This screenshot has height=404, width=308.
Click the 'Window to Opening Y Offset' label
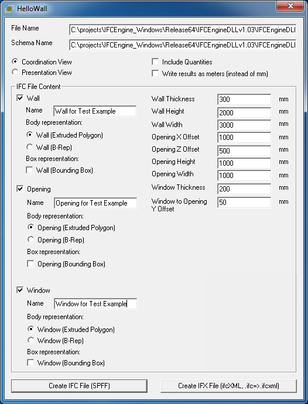tap(179, 205)
